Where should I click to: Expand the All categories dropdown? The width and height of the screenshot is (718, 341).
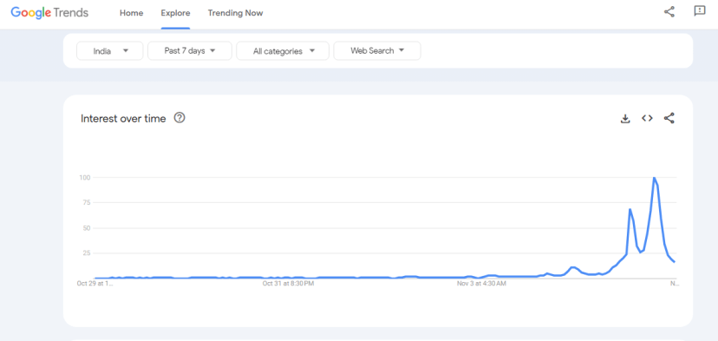tap(283, 51)
